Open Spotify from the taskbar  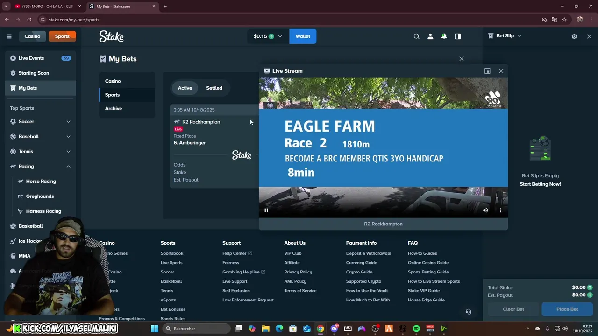click(416, 329)
